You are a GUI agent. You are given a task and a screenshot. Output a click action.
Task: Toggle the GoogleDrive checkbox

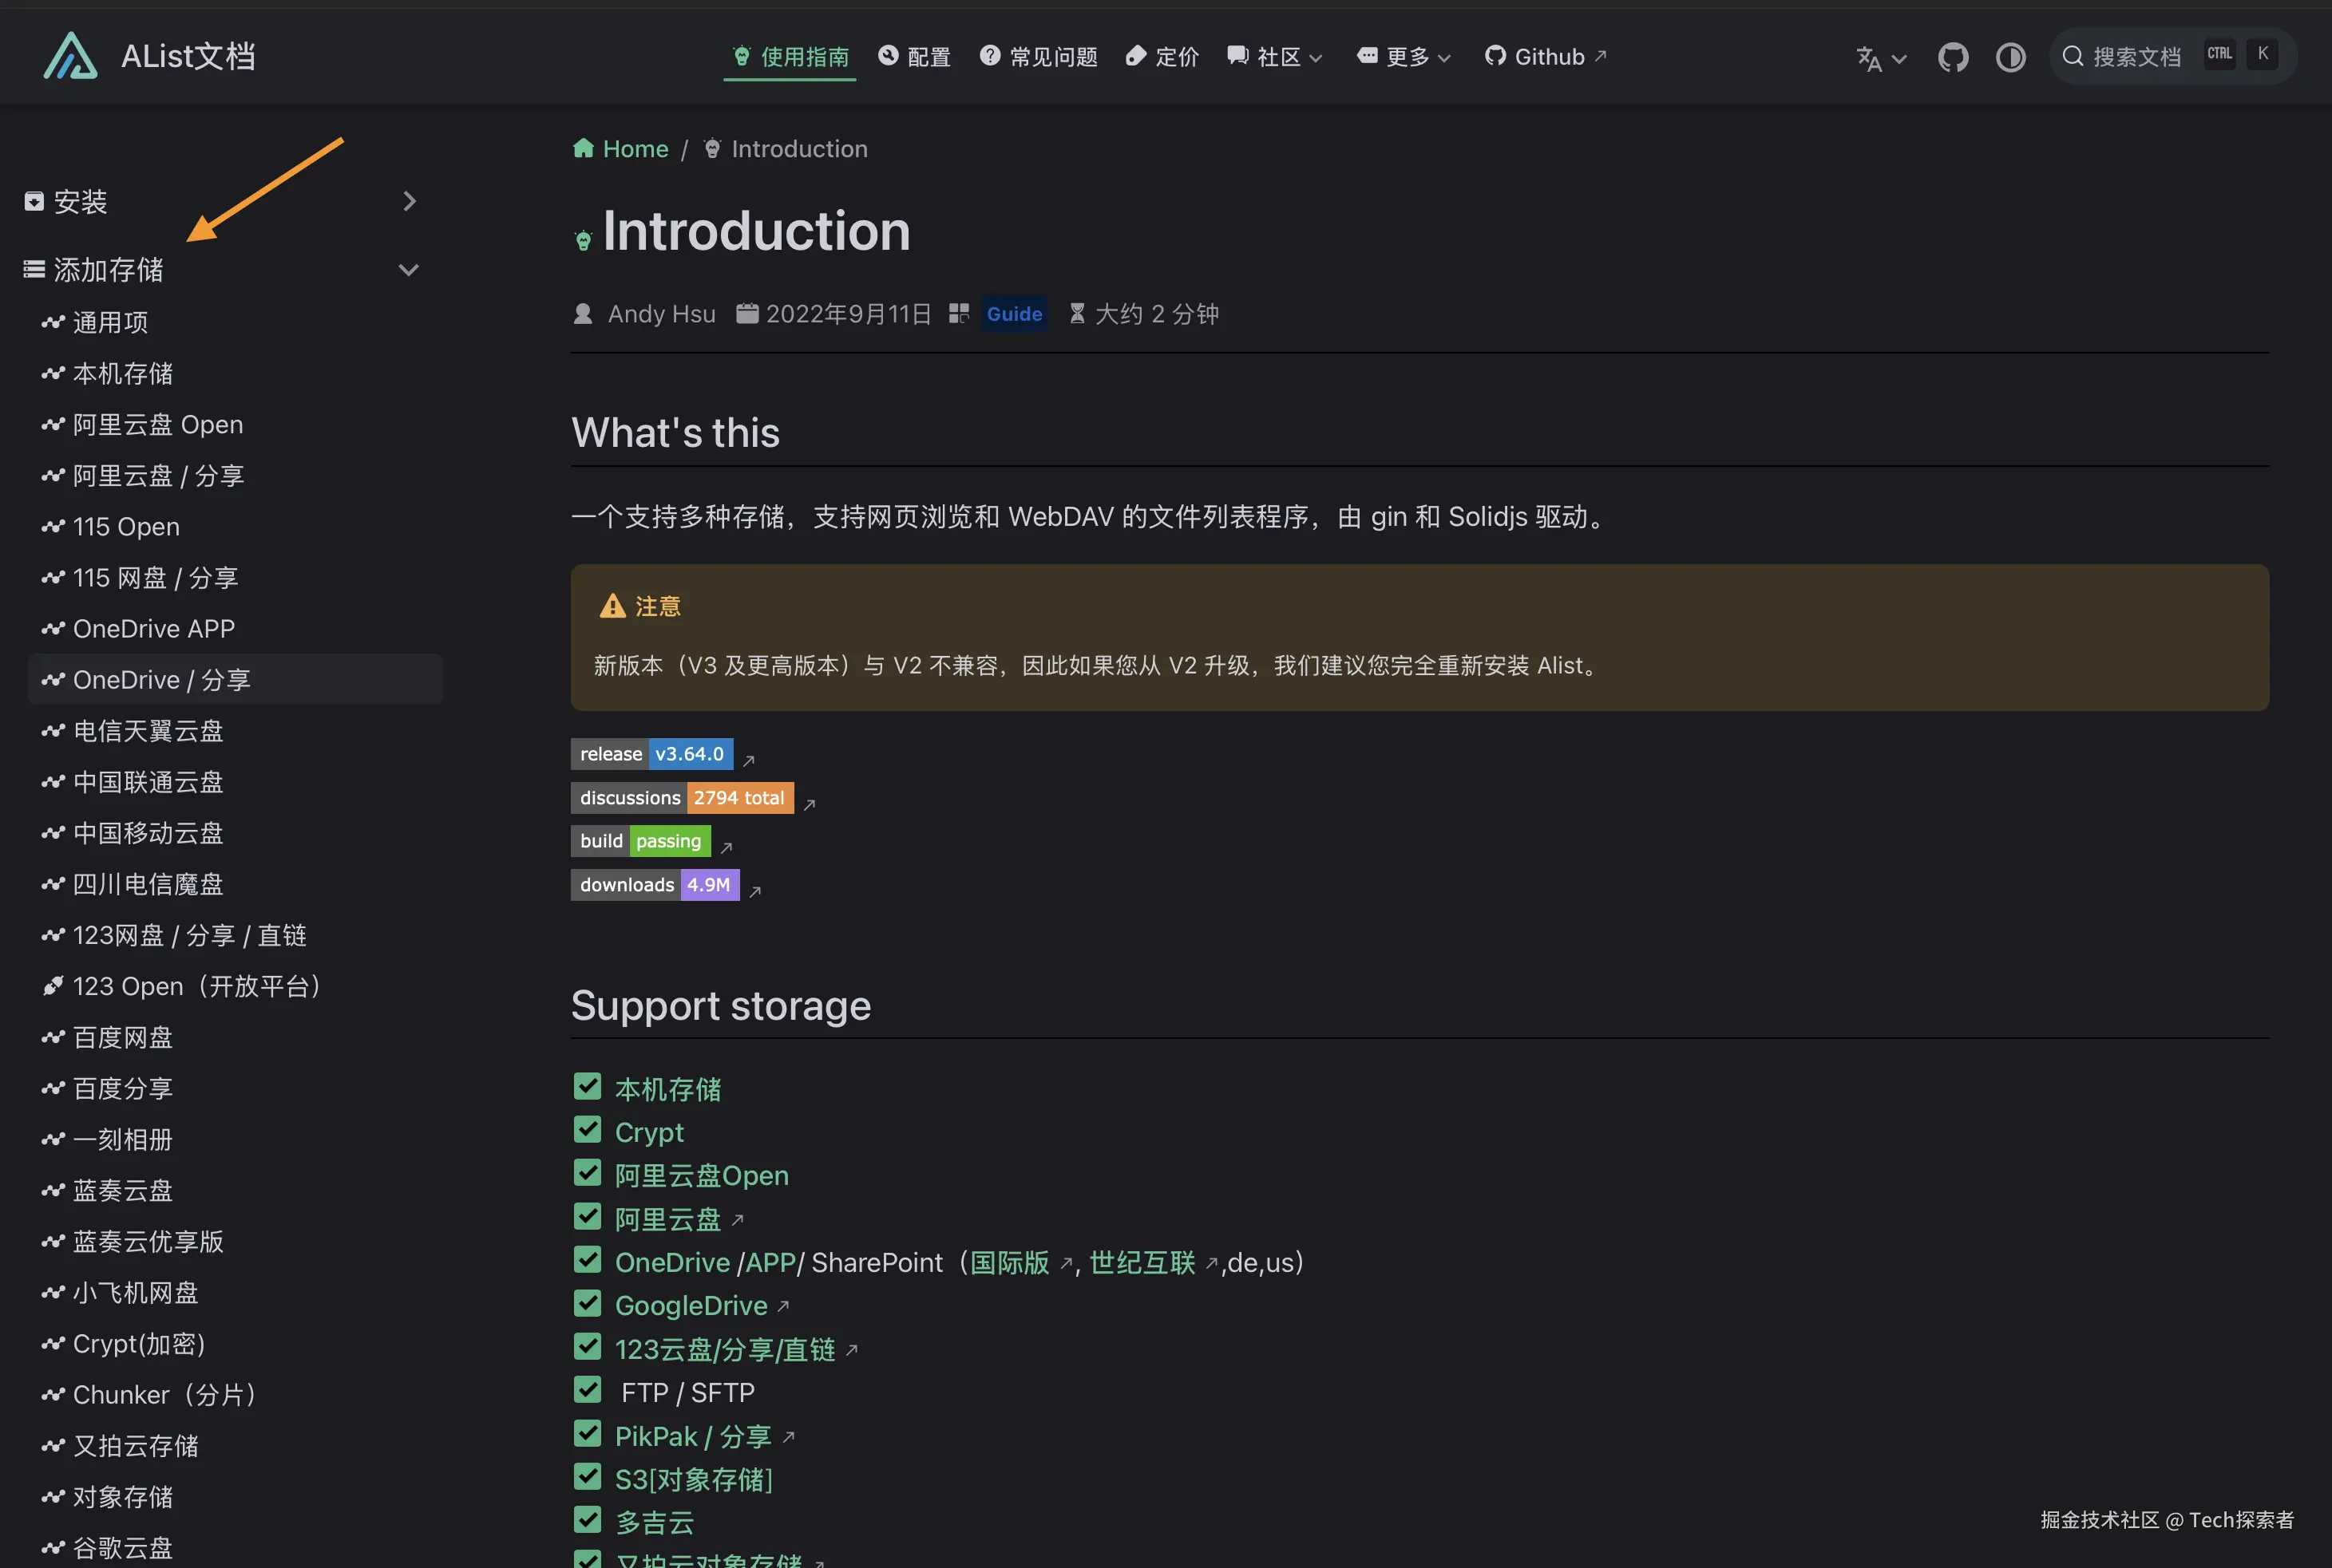point(588,1303)
